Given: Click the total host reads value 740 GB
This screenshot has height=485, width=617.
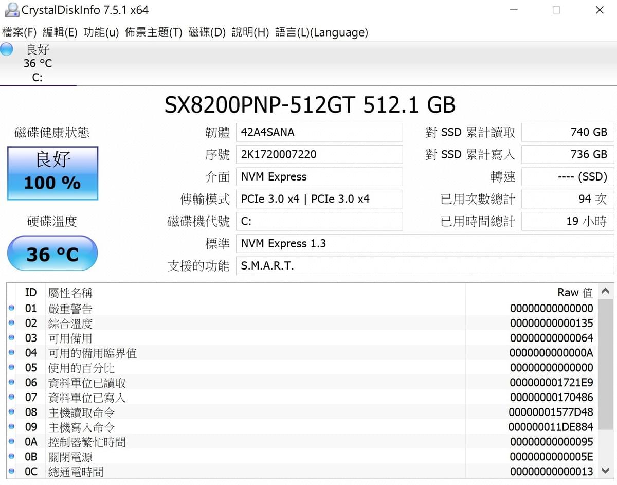Looking at the screenshot, I should click(x=568, y=132).
